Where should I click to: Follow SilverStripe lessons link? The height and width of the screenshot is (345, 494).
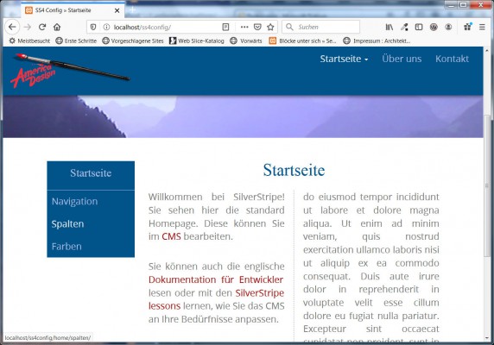(x=260, y=292)
